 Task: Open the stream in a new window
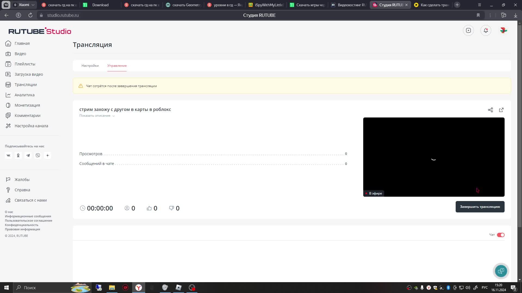pyautogui.click(x=501, y=110)
